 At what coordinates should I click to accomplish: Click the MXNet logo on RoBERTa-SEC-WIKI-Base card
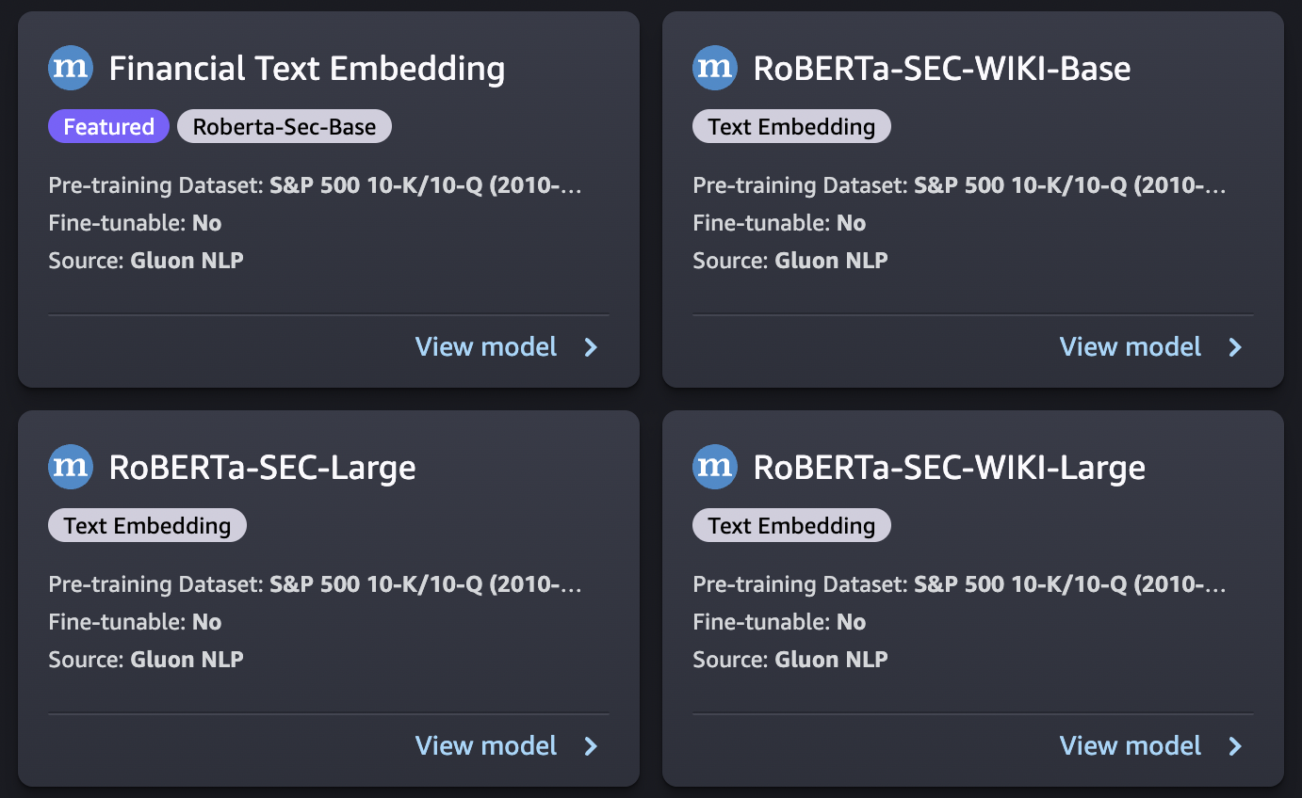(x=714, y=68)
